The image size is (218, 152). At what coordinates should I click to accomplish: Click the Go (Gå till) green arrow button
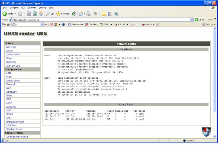pos(196,20)
